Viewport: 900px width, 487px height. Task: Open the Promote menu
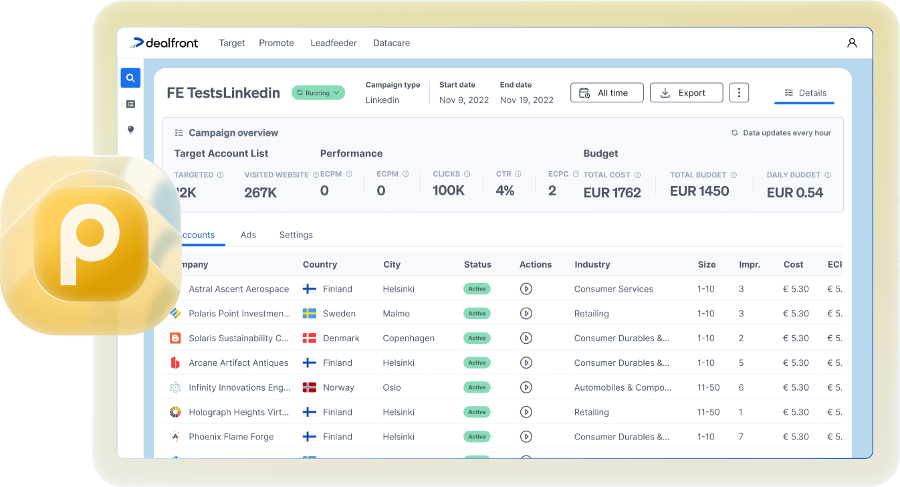coord(276,43)
